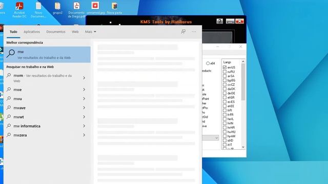Click the magnifier icon next to mw informatica

[x=9, y=126]
